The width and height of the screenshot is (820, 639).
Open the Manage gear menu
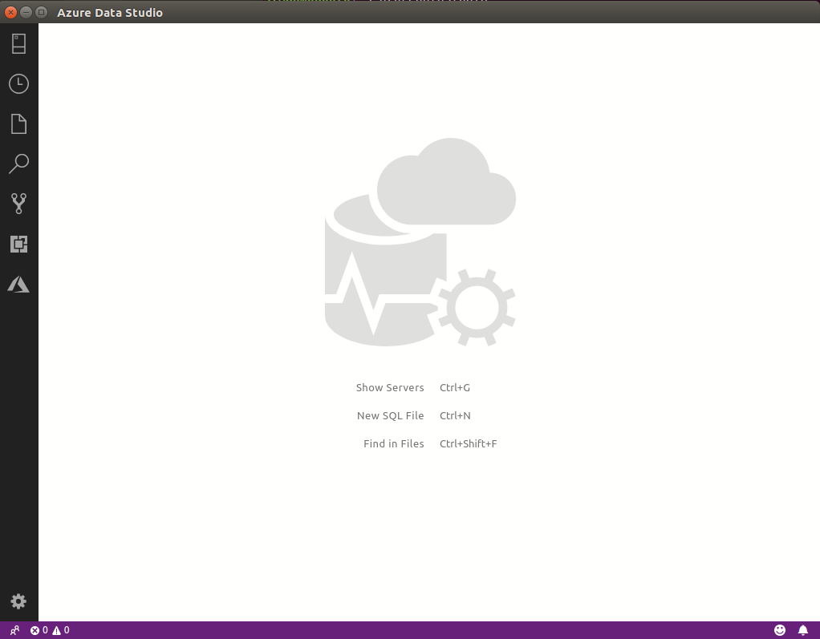(x=18, y=601)
